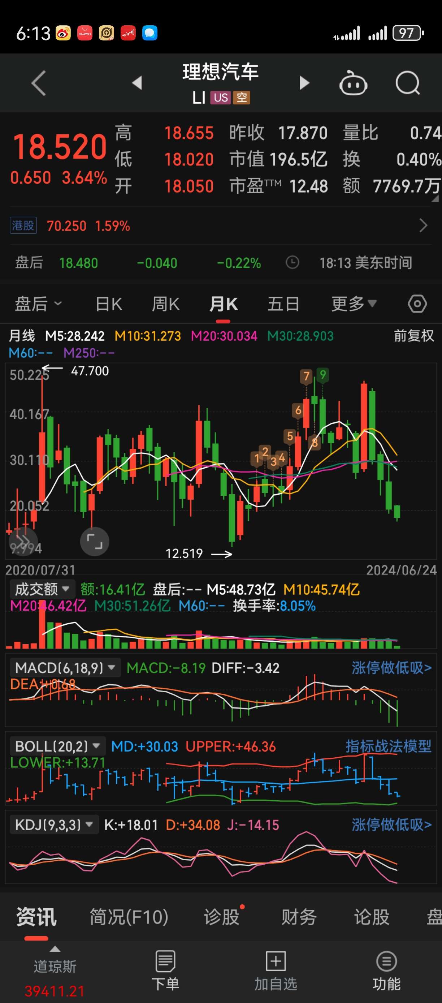
Task: Tap the 指标战法模型 link
Action: tap(389, 746)
